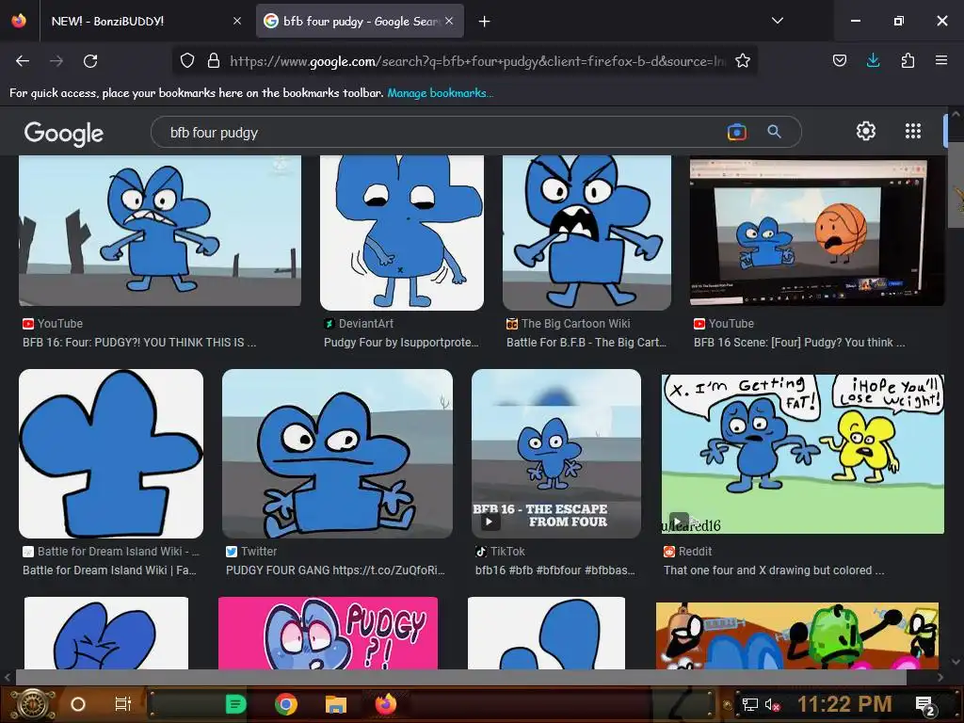The width and height of the screenshot is (964, 723).
Task: Open green notes app in taskbar
Action: [235, 704]
